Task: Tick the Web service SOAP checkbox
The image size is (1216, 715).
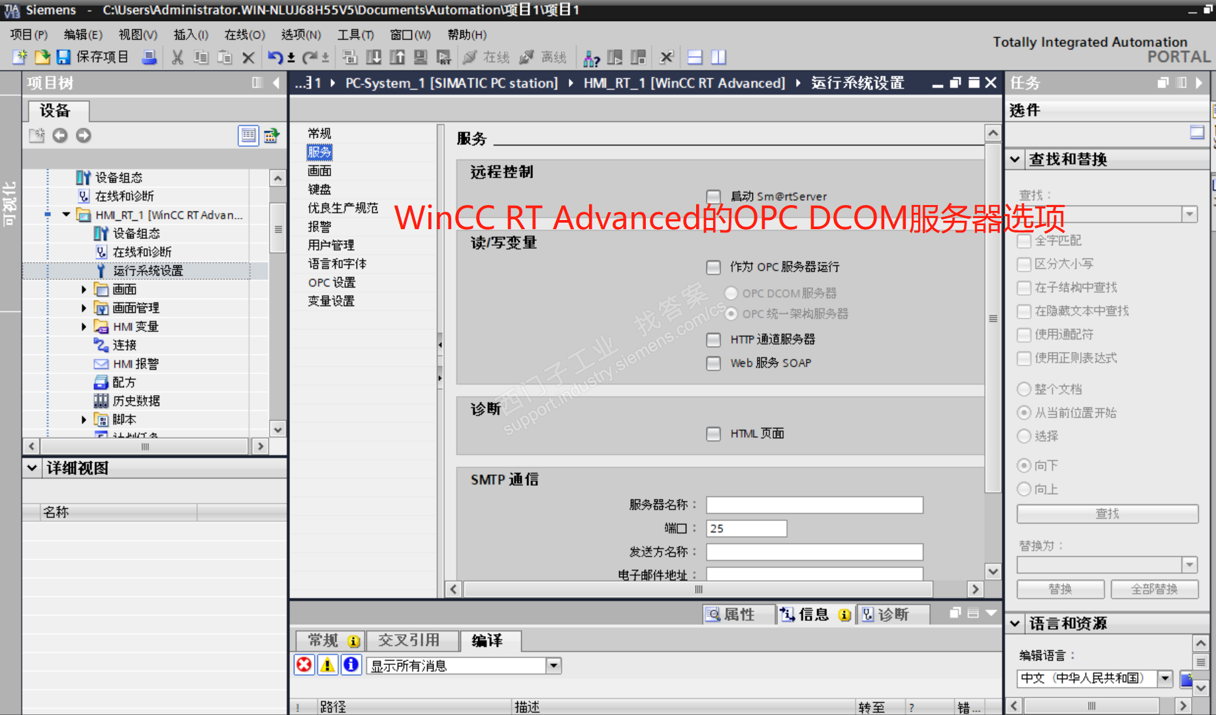Action: [x=714, y=363]
